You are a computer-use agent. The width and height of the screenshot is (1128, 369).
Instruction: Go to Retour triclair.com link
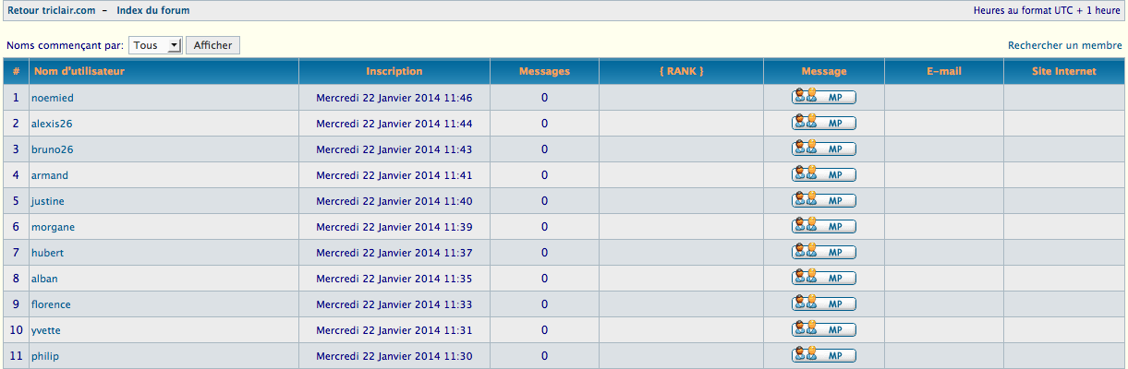point(52,10)
